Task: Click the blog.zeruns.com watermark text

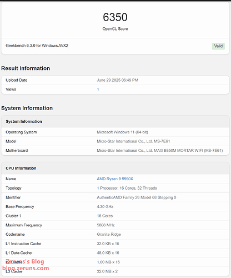Action: [x=26, y=268]
